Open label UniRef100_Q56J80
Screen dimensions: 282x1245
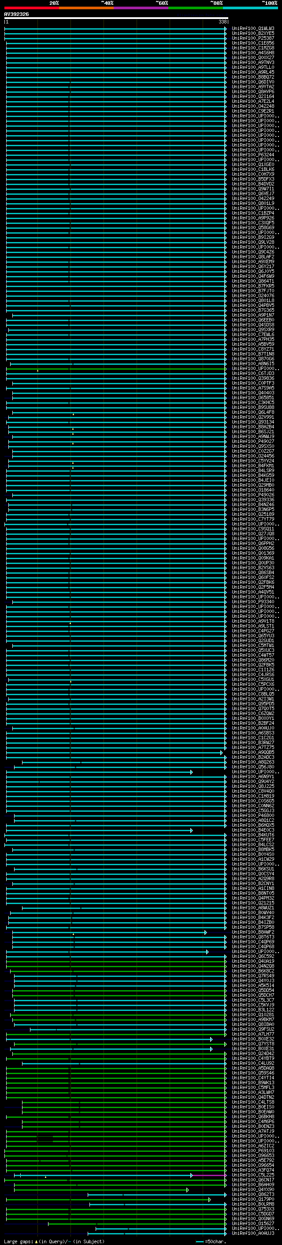253,767
